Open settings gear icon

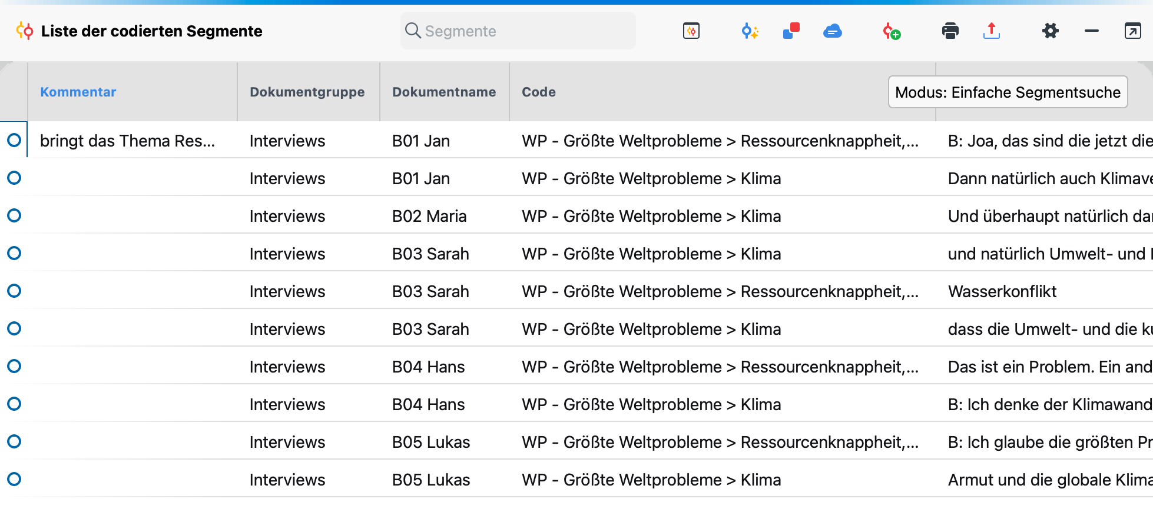pyautogui.click(x=1051, y=31)
